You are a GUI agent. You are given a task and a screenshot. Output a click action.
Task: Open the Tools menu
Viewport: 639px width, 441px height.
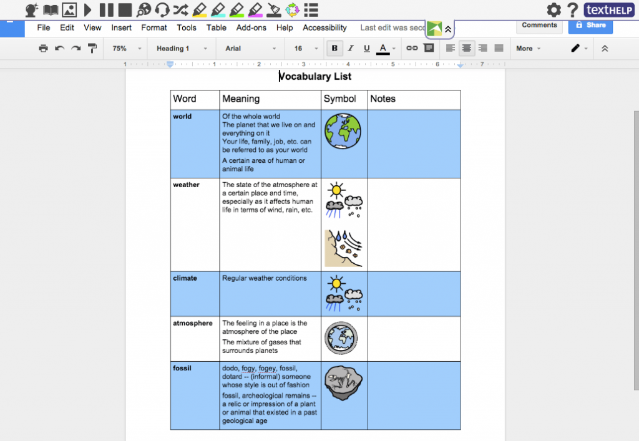(x=186, y=27)
